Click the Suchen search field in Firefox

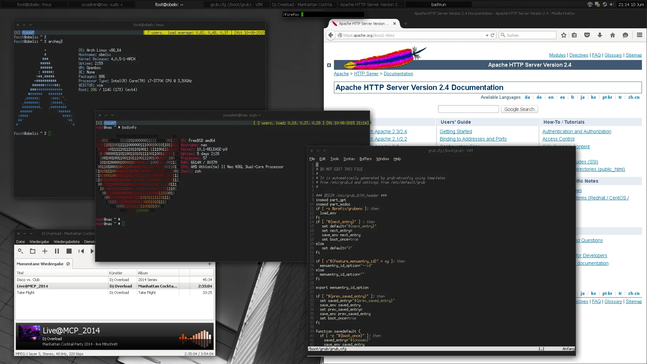(x=528, y=35)
